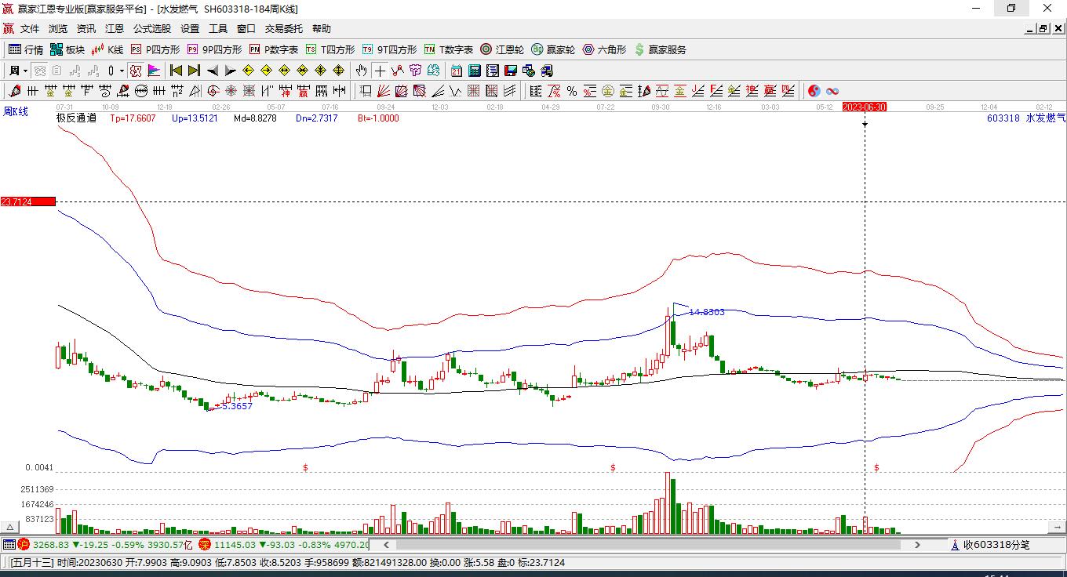Open the P数字表 tool
1067x577 pixels.
coord(274,49)
